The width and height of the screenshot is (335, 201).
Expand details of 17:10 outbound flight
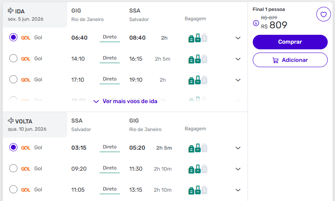coord(238,80)
